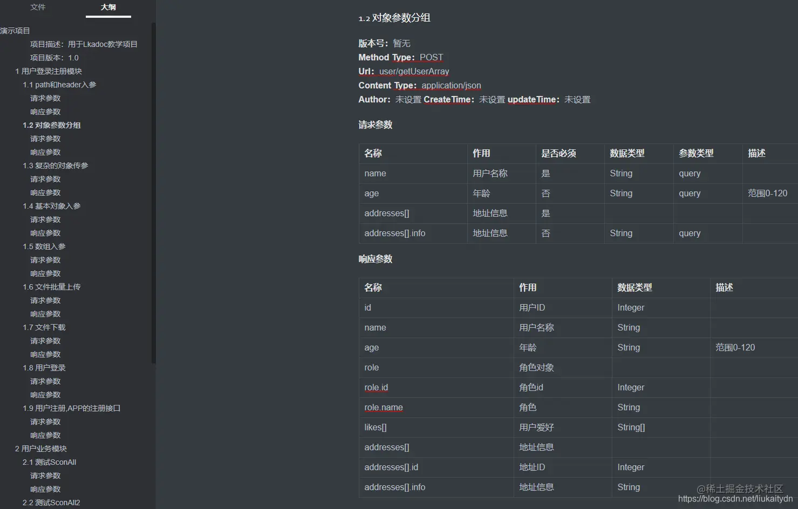Select 1.7 文件下载 entry
798x509 pixels.
coord(44,327)
